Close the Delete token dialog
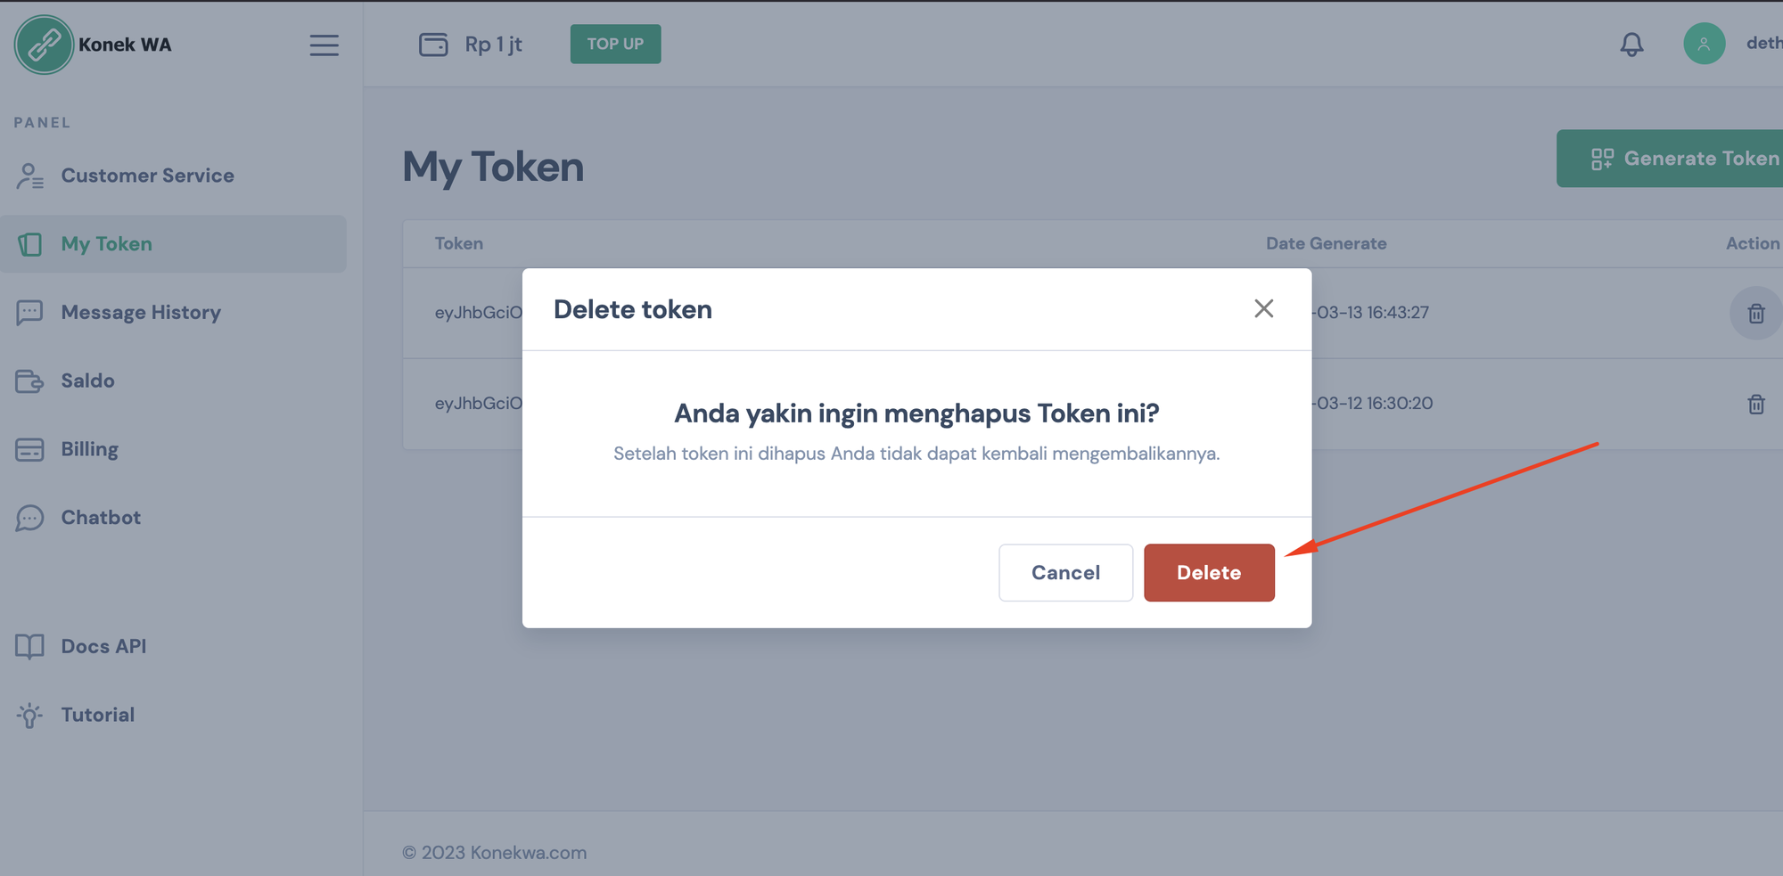The image size is (1783, 876). (x=1263, y=308)
